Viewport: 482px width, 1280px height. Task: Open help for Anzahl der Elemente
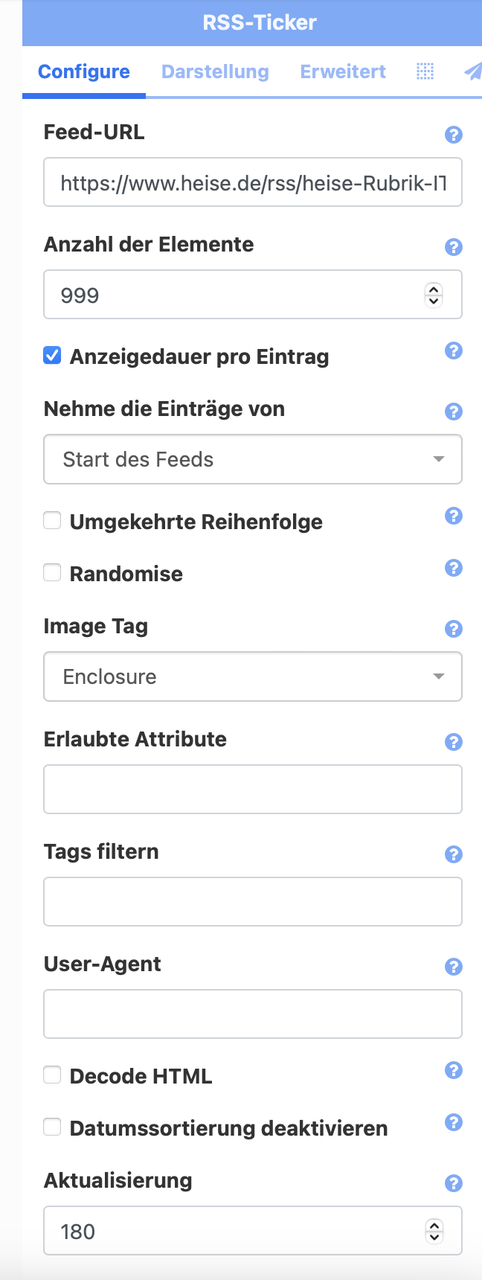453,247
